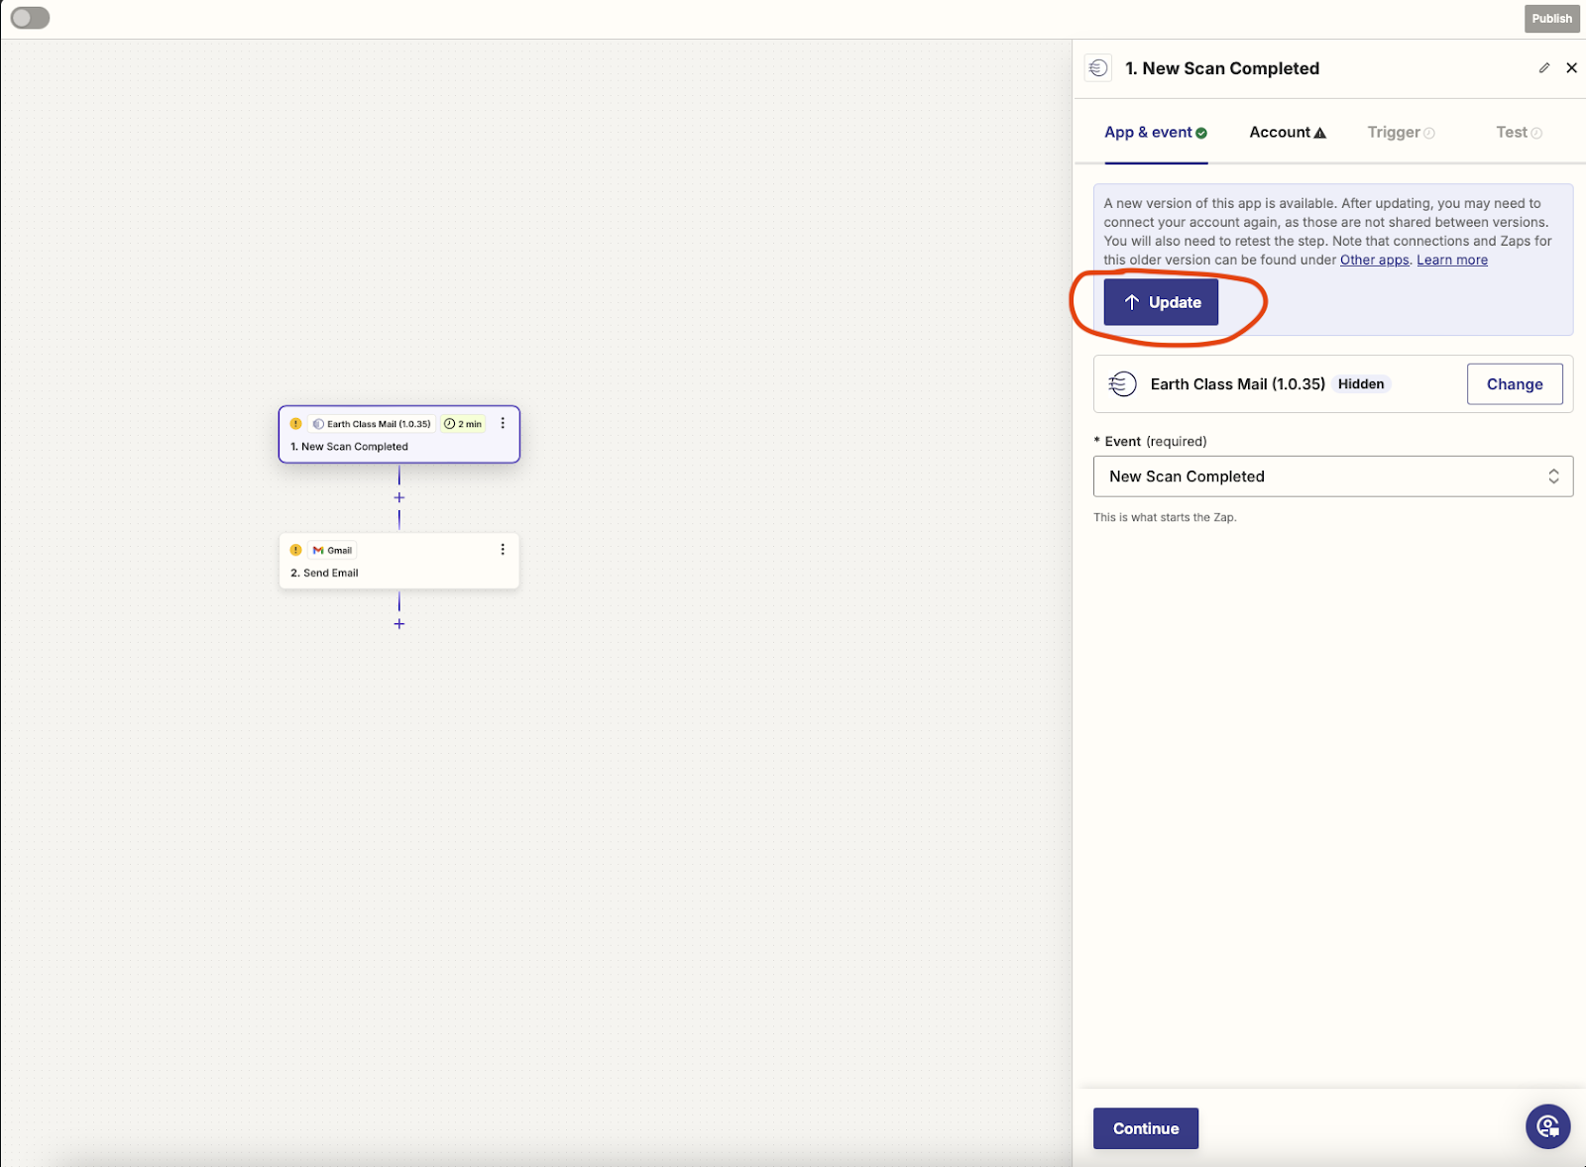The width and height of the screenshot is (1586, 1167).
Task: Add a step after Send Email
Action: click(399, 624)
